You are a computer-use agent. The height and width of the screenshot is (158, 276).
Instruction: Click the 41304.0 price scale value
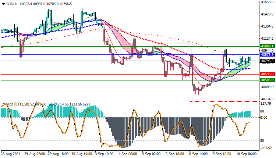tap(268, 26)
